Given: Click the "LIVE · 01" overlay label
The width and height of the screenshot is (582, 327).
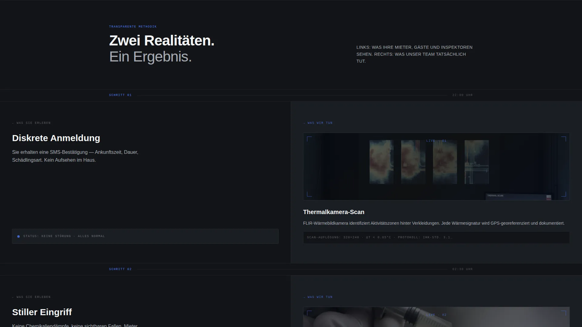Looking at the screenshot, I should click(436, 141).
